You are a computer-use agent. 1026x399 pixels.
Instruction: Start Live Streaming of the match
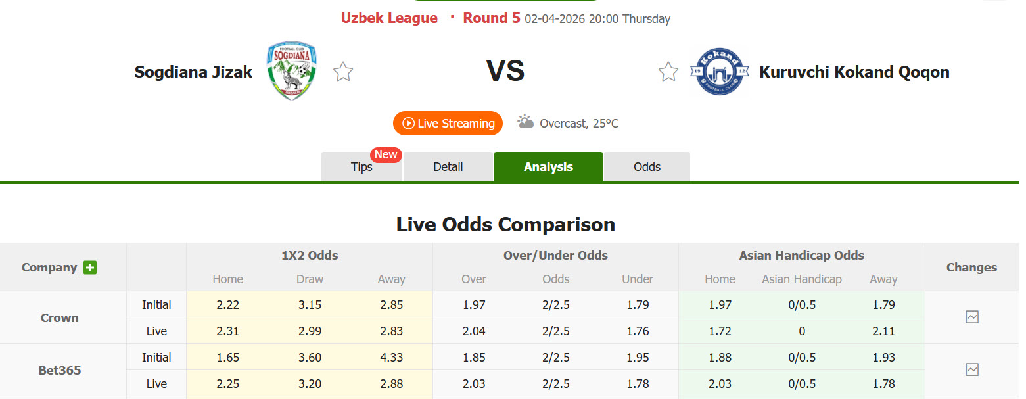(448, 124)
